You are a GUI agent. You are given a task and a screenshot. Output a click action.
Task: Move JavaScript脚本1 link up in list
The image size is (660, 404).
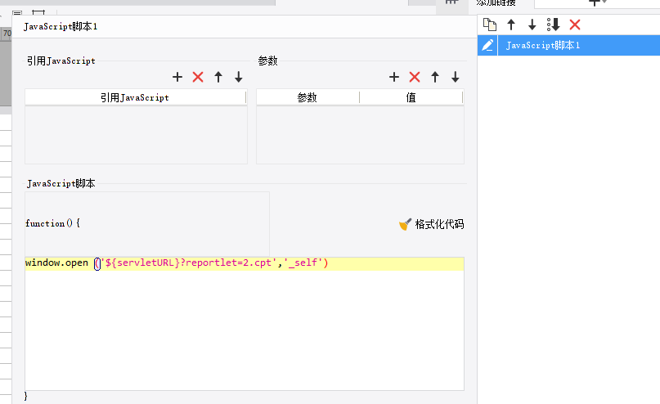[511, 25]
